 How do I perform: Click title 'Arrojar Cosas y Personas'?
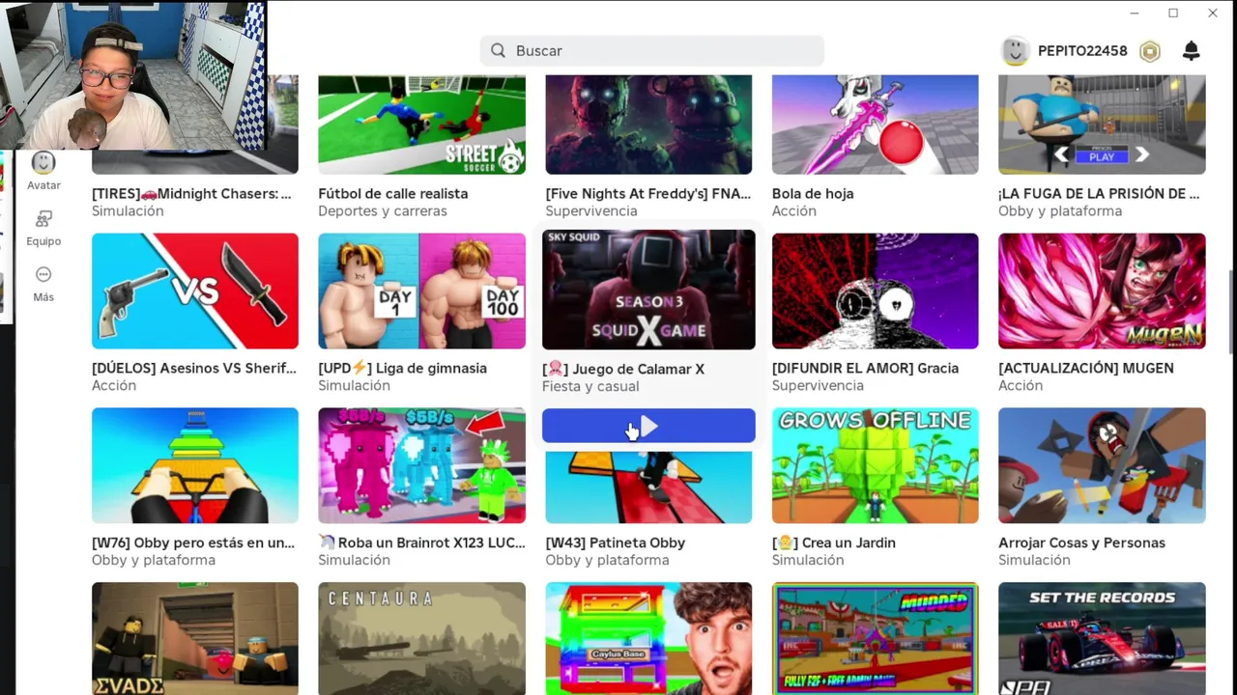(x=1082, y=542)
